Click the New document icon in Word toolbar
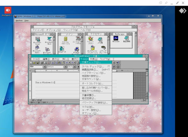This screenshot has height=137, width=188. (x=31, y=63)
